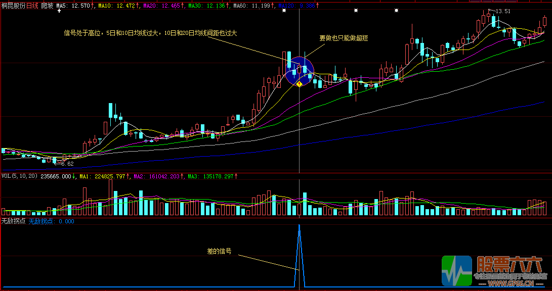Click the yellow diamond signal marker

click(299, 83)
